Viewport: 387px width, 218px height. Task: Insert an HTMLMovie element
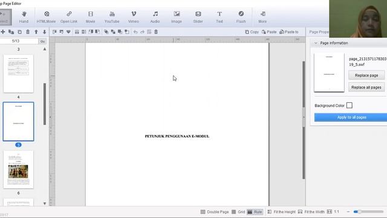pos(46,17)
